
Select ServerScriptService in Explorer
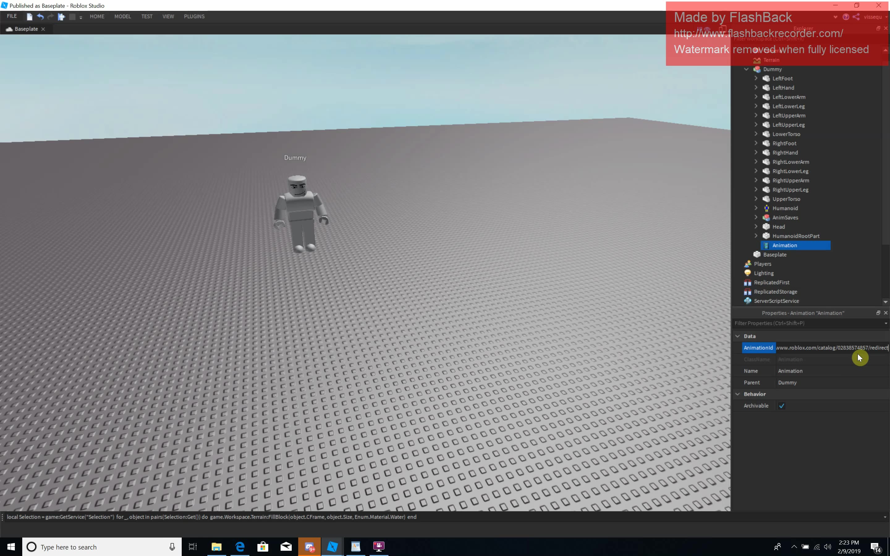point(777,301)
